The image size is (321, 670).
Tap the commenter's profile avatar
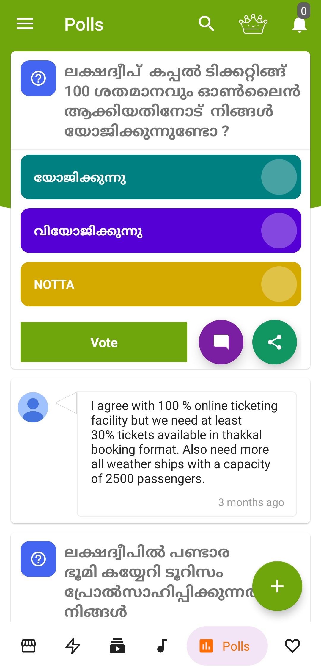coord(33,407)
